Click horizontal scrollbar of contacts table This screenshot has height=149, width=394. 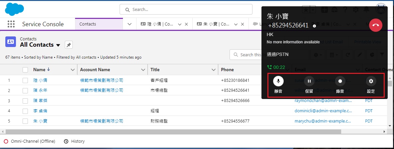[173, 131]
